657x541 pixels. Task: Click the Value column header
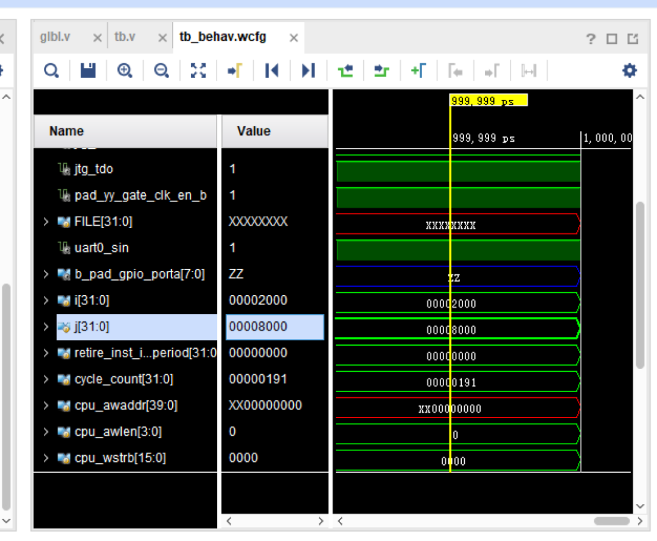click(274, 131)
